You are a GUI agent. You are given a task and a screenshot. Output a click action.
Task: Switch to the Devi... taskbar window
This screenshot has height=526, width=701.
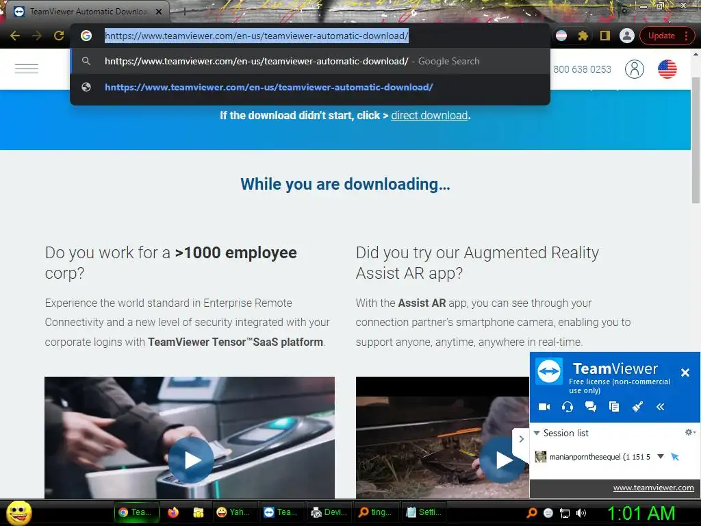point(329,512)
